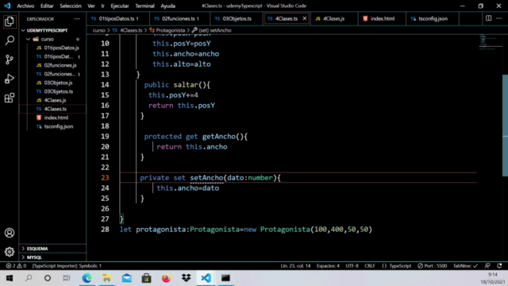Open notifications bell in status bar

(x=499, y=266)
